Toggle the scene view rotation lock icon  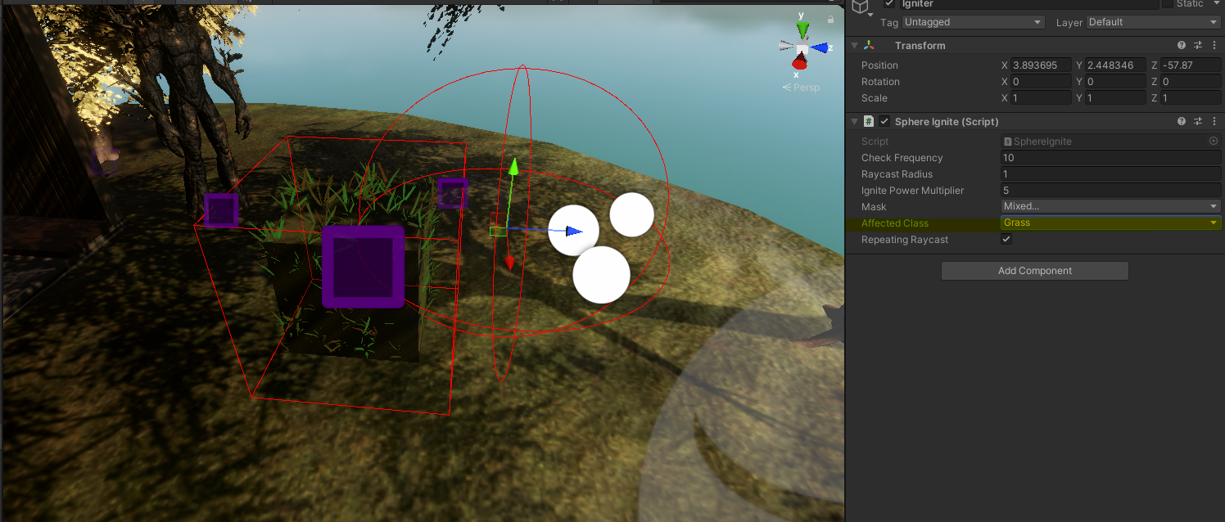pos(831,19)
